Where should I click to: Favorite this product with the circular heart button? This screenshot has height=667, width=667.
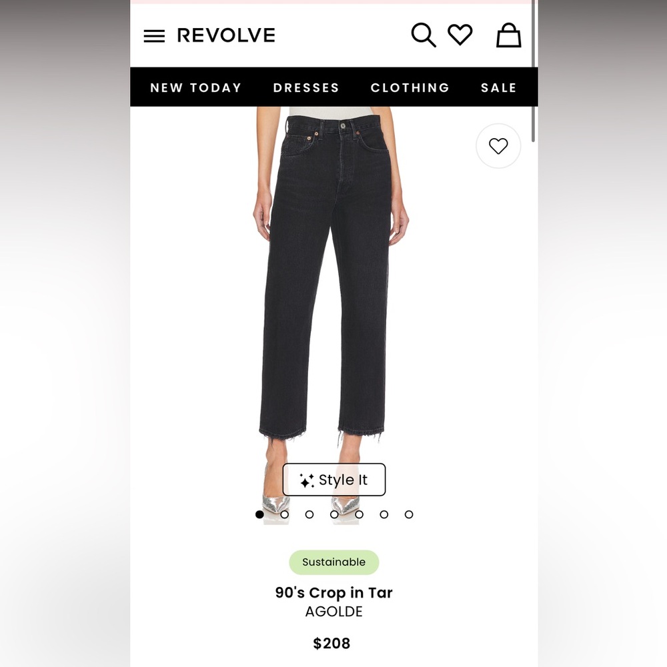coord(498,146)
